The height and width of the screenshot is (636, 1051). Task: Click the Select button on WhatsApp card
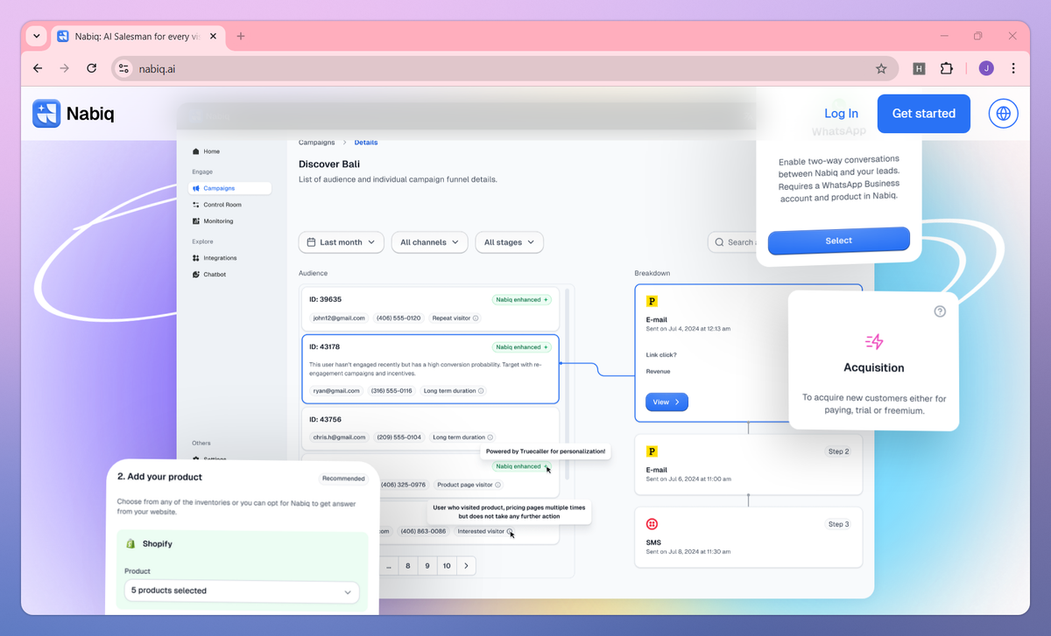839,241
